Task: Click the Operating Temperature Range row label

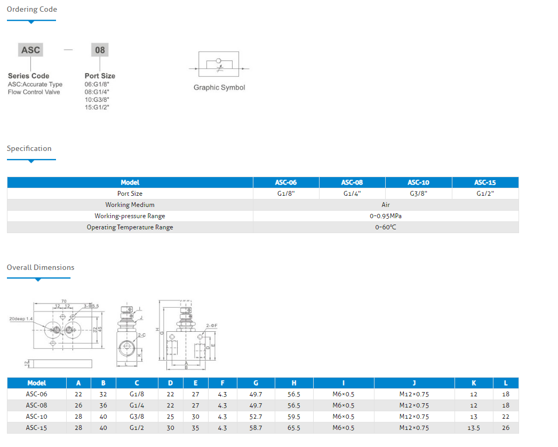Action: pos(130,227)
